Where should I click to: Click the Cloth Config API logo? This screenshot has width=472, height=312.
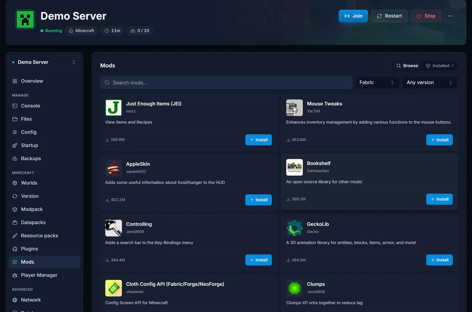click(114, 288)
